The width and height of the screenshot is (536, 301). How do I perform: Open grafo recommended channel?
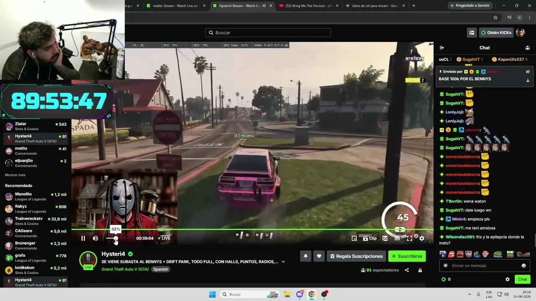(x=36, y=258)
